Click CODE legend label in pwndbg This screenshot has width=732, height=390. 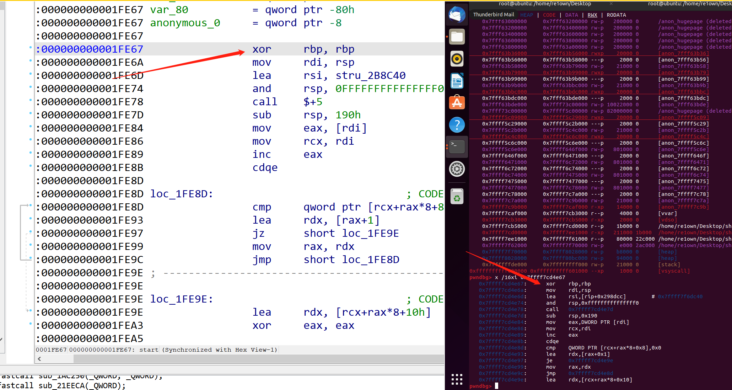click(549, 15)
